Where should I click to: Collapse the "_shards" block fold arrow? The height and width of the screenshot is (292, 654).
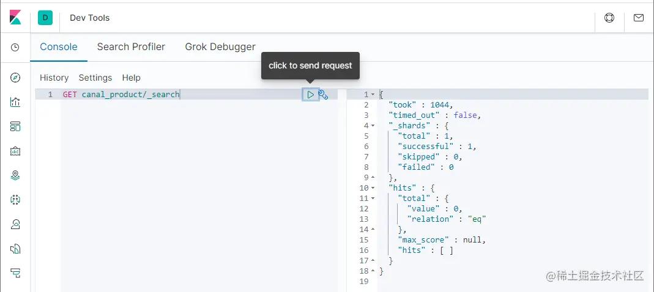click(x=373, y=126)
